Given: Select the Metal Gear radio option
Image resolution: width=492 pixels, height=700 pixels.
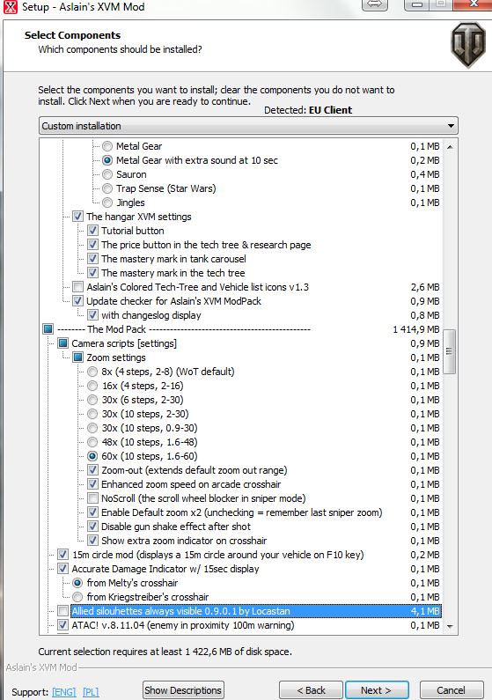Looking at the screenshot, I should point(107,146).
